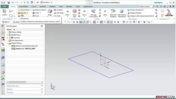Open the Constraint Navigator sidebar tab
The image size is (176, 99).
coord(3,38)
